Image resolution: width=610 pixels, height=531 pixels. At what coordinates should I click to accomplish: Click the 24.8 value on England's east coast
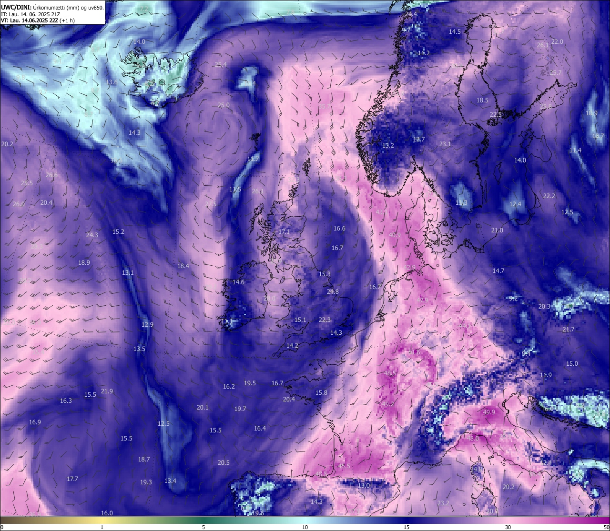tap(333, 292)
